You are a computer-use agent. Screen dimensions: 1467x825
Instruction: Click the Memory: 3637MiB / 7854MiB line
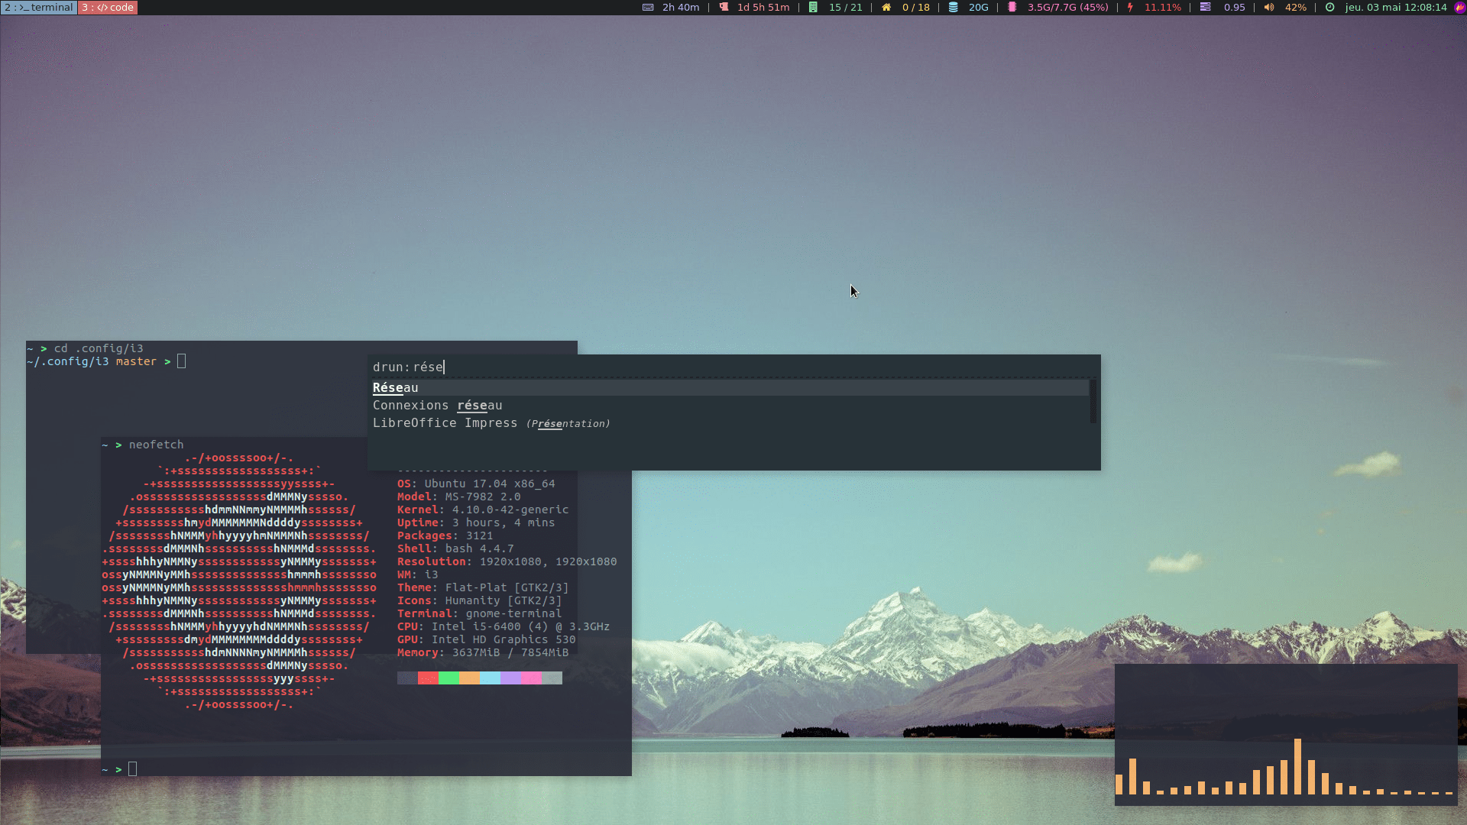point(483,652)
